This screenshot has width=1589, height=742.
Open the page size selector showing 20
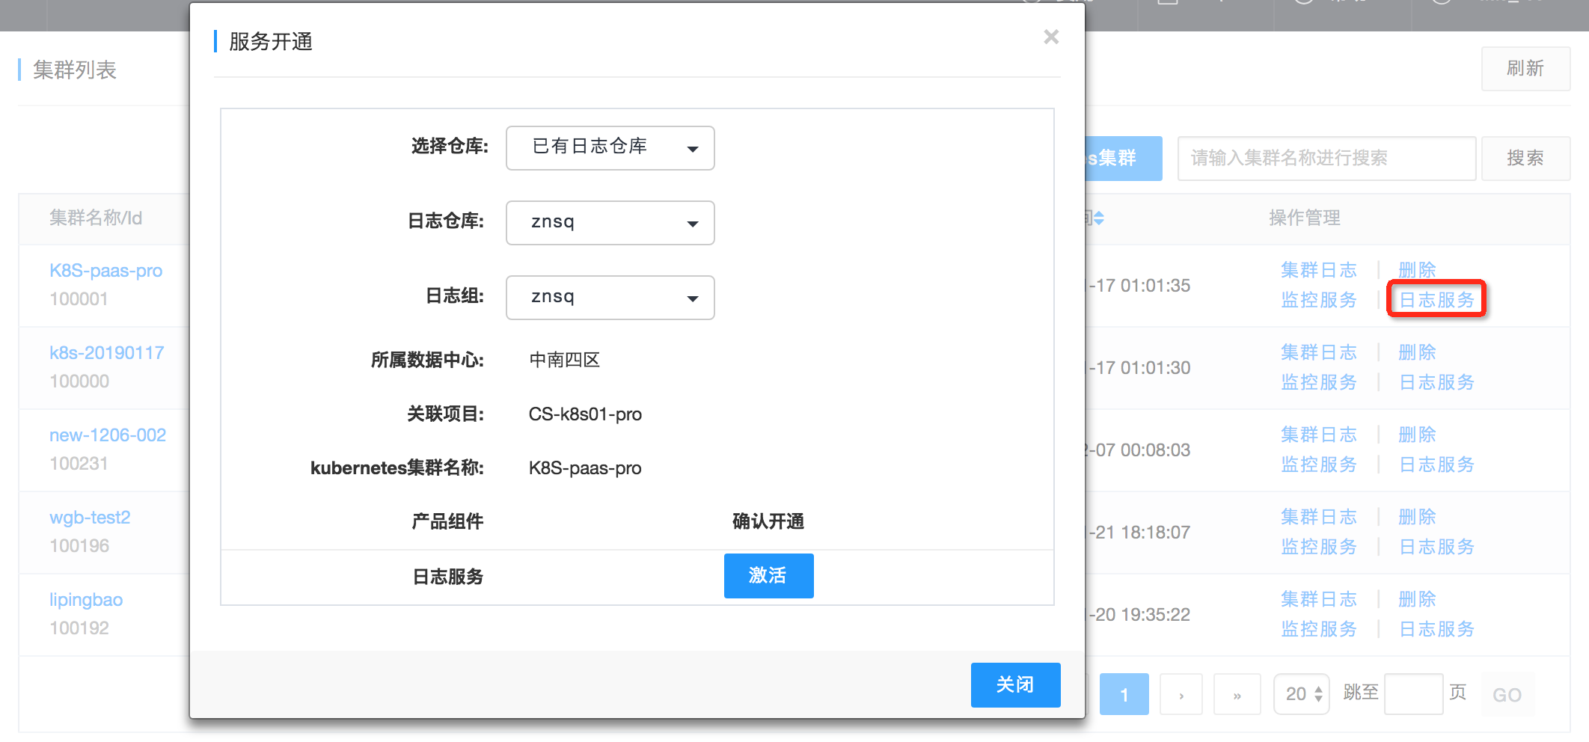pyautogui.click(x=1301, y=694)
